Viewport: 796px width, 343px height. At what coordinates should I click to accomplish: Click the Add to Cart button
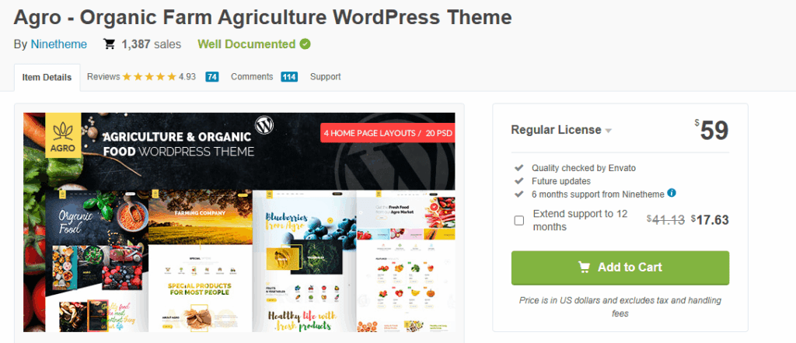pyautogui.click(x=620, y=268)
